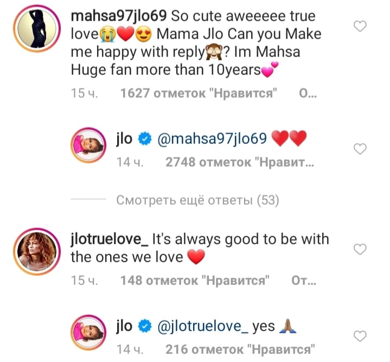
Task: Expand "Смотреть ещё ответы (53)" replies
Action: pos(197,201)
